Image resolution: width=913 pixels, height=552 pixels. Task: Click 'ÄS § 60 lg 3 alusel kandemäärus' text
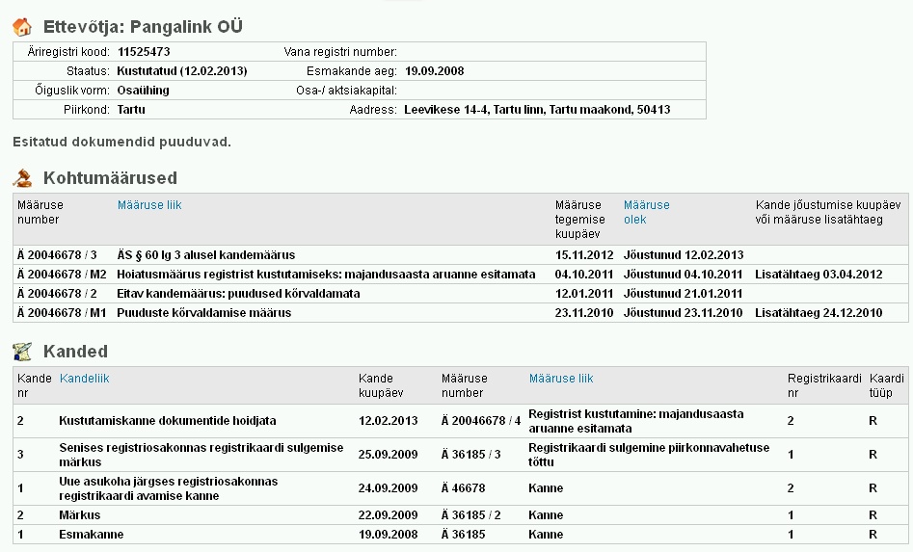[206, 254]
